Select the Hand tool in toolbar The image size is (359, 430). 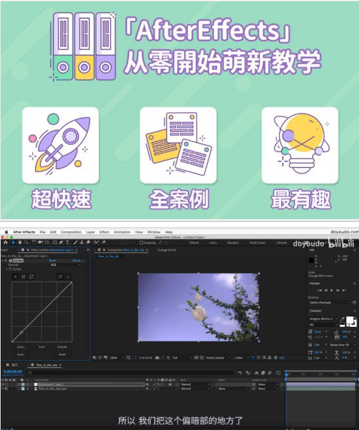20,243
